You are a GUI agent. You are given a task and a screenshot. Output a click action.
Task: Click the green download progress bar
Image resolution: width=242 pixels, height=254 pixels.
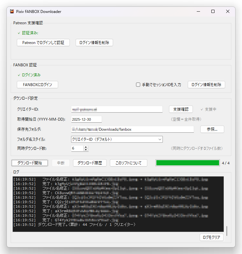point(187,163)
